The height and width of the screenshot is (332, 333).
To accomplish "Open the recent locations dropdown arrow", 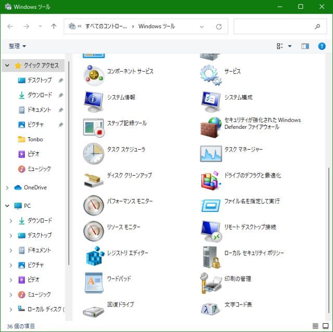I will pos(41,26).
